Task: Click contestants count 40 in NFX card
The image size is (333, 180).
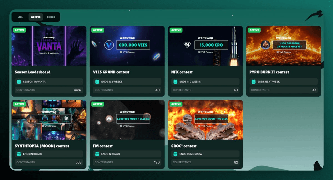Action: [x=236, y=90]
